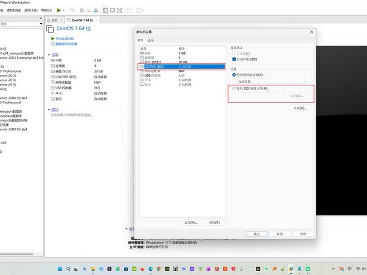
Task: Click the 添加(A)... add device button
Action: pyautogui.click(x=191, y=222)
